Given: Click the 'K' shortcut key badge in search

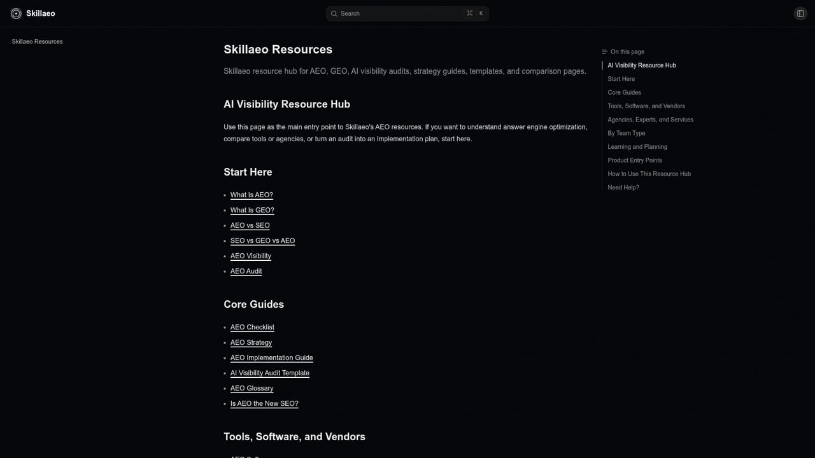Looking at the screenshot, I should (481, 13).
